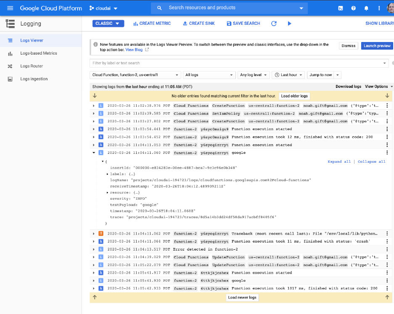Click the Logs ingestion icon

click(10, 79)
